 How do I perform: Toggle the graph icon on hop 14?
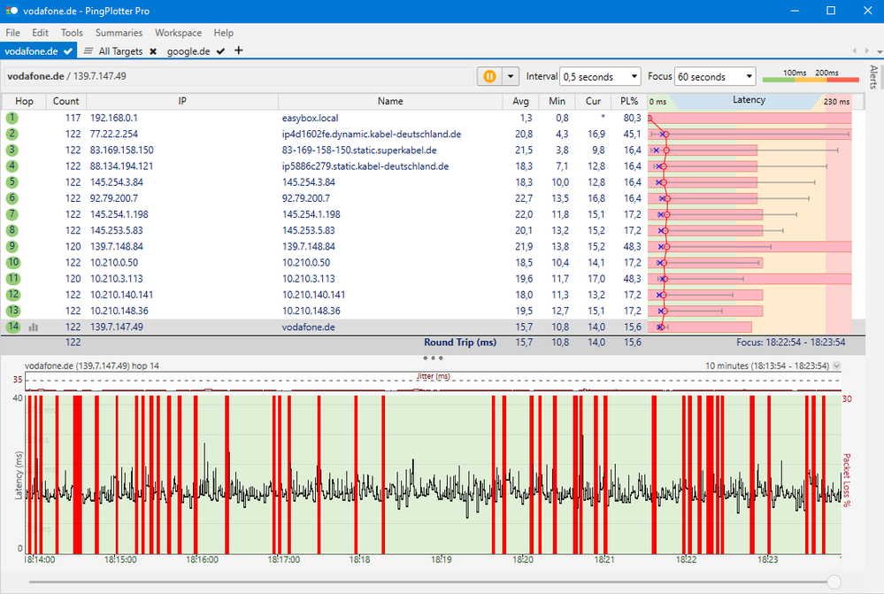(34, 327)
